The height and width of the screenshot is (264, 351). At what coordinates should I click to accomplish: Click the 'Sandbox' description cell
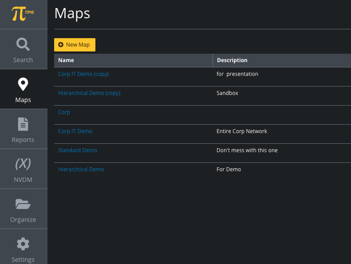pyautogui.click(x=227, y=93)
